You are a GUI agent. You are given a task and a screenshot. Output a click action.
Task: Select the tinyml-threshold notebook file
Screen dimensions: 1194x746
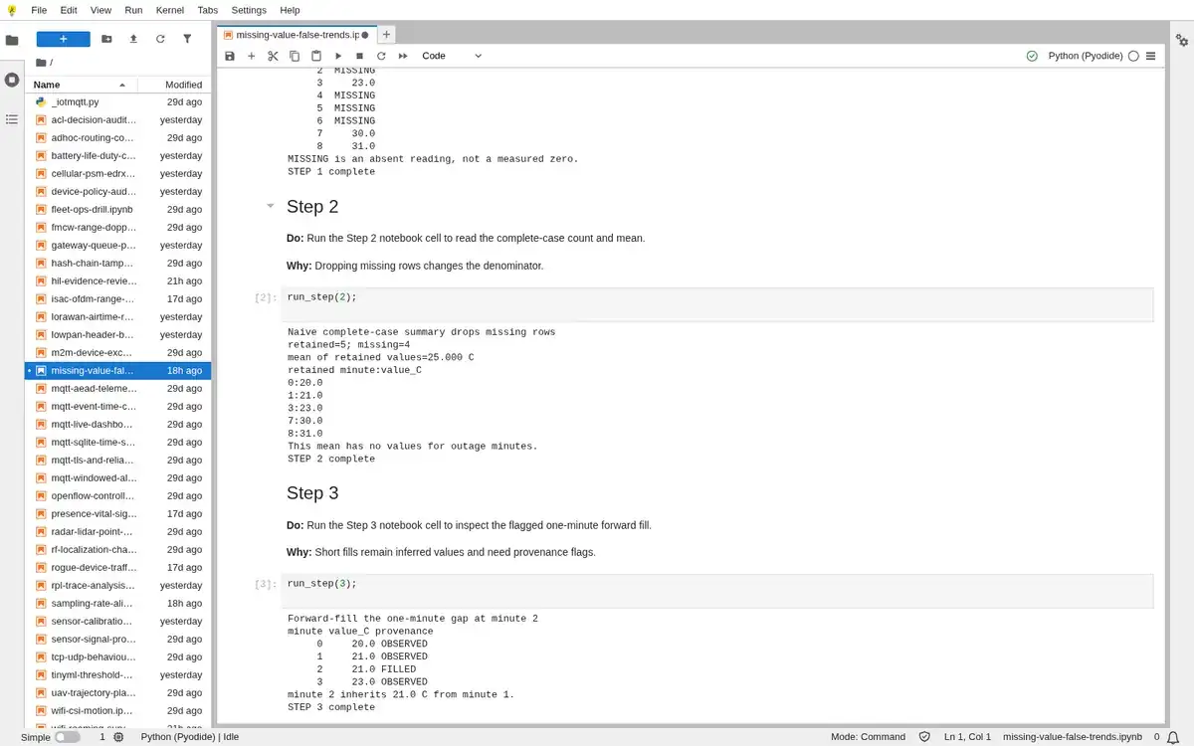117,675
